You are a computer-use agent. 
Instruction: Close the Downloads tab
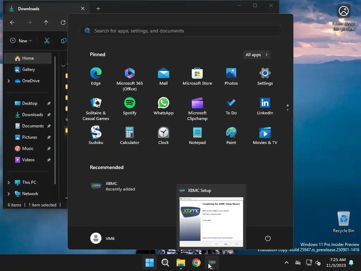82,8
